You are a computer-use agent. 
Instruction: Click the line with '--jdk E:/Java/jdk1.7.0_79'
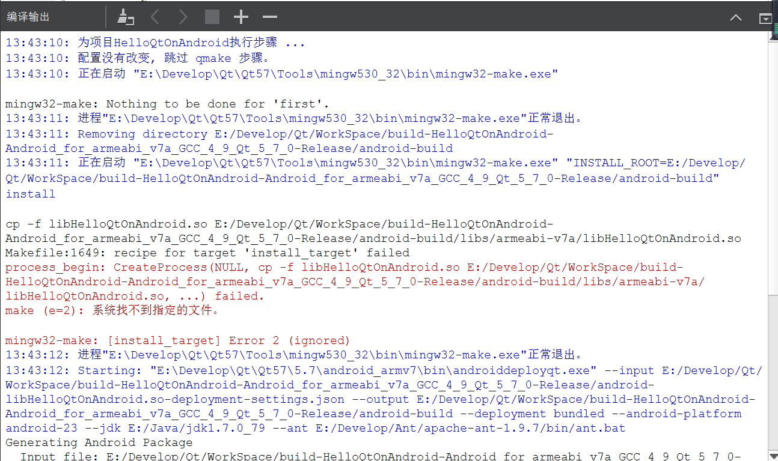coord(316,428)
